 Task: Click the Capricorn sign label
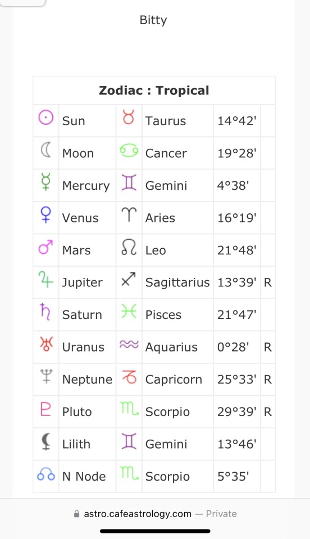(174, 380)
